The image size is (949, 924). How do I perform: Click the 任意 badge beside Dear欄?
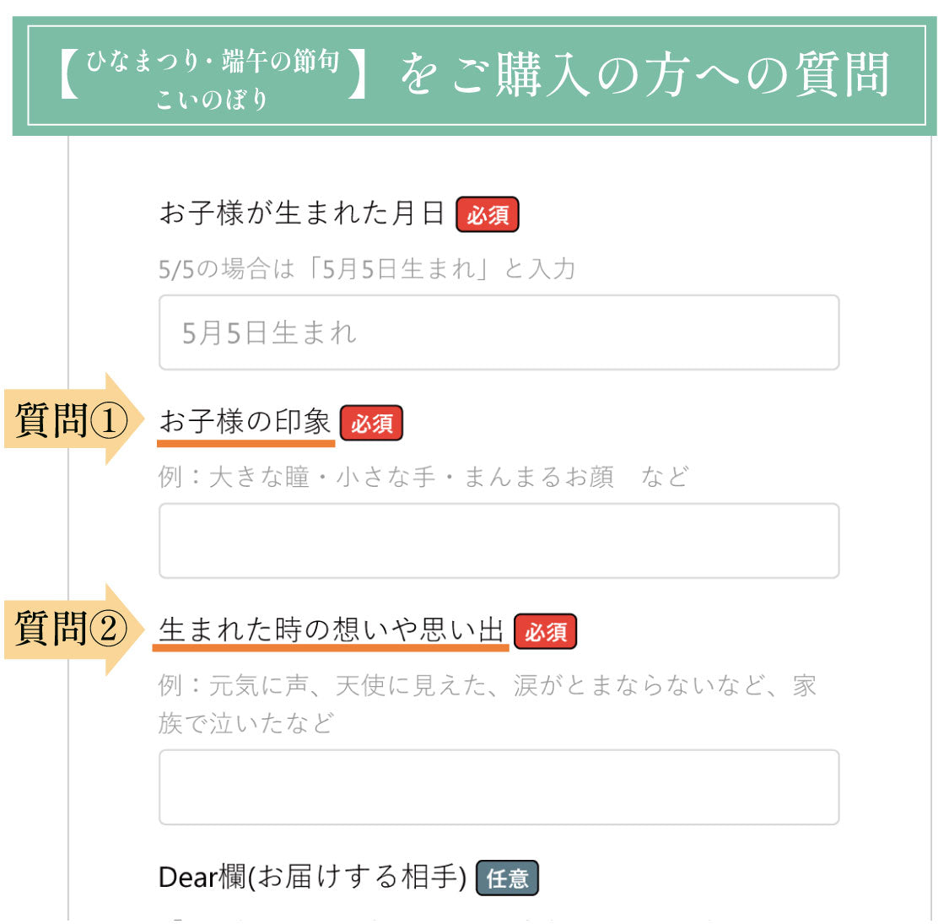(507, 878)
